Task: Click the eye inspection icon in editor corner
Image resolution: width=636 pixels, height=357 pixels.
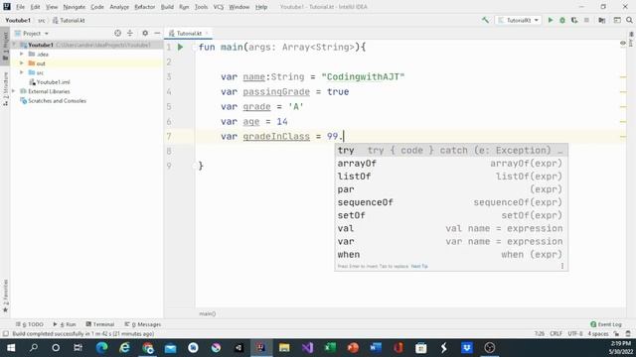Action: 623,43
